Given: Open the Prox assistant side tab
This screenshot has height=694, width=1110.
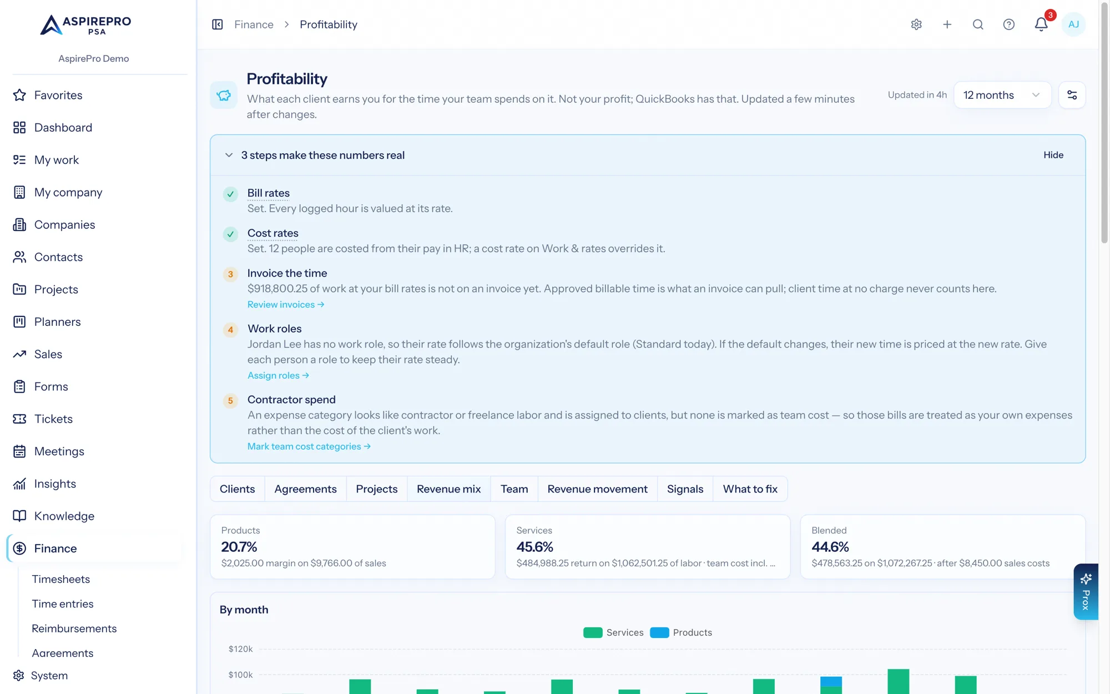Looking at the screenshot, I should [x=1086, y=592].
